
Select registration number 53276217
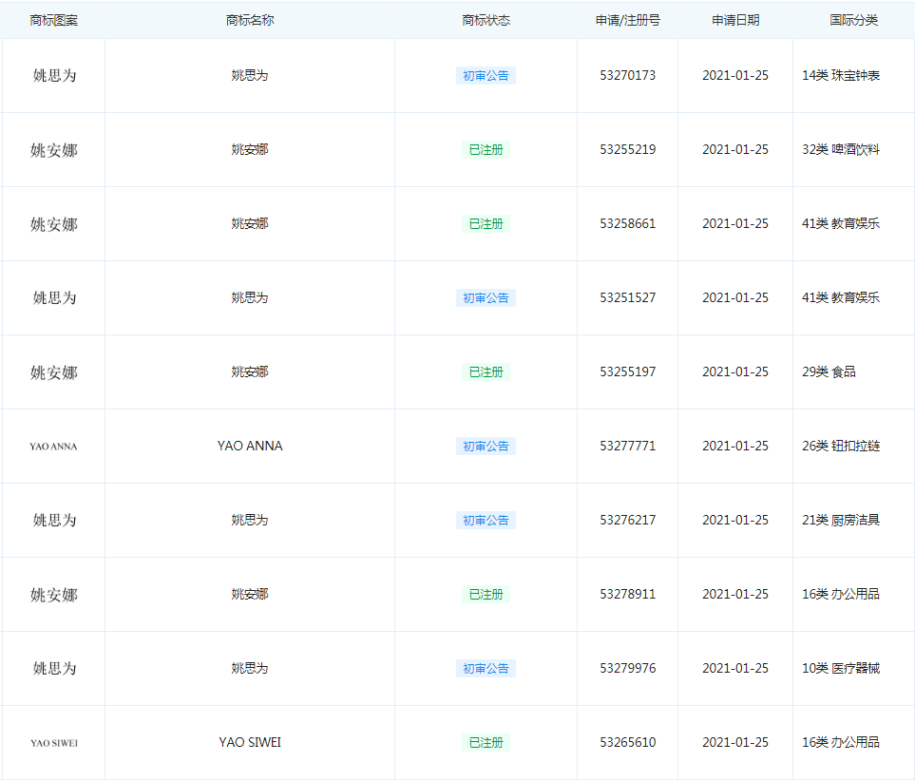click(627, 520)
